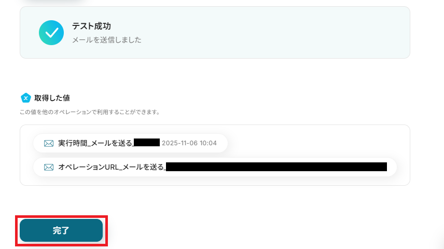Click the envelope icon in the オペレーションURL row
The image size is (444, 249).
coord(49,168)
